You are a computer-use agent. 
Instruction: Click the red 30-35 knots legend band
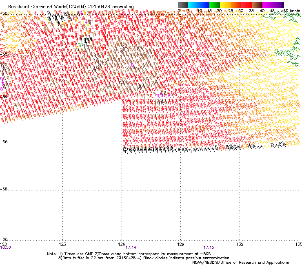tap(246, 5)
